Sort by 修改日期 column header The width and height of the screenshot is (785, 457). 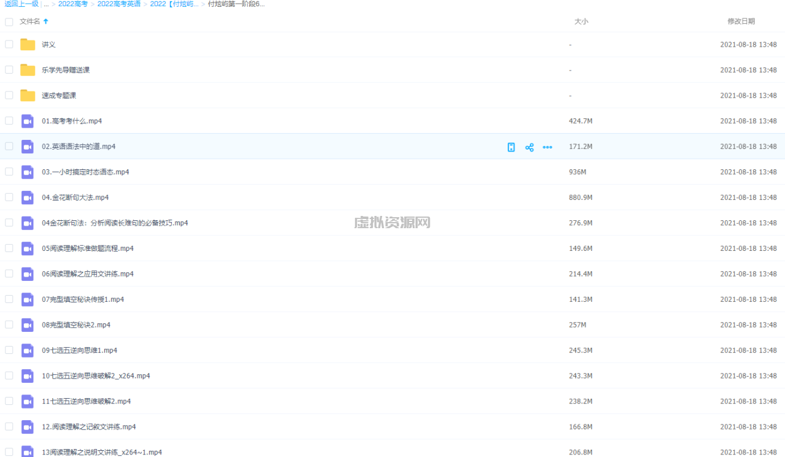tap(741, 21)
